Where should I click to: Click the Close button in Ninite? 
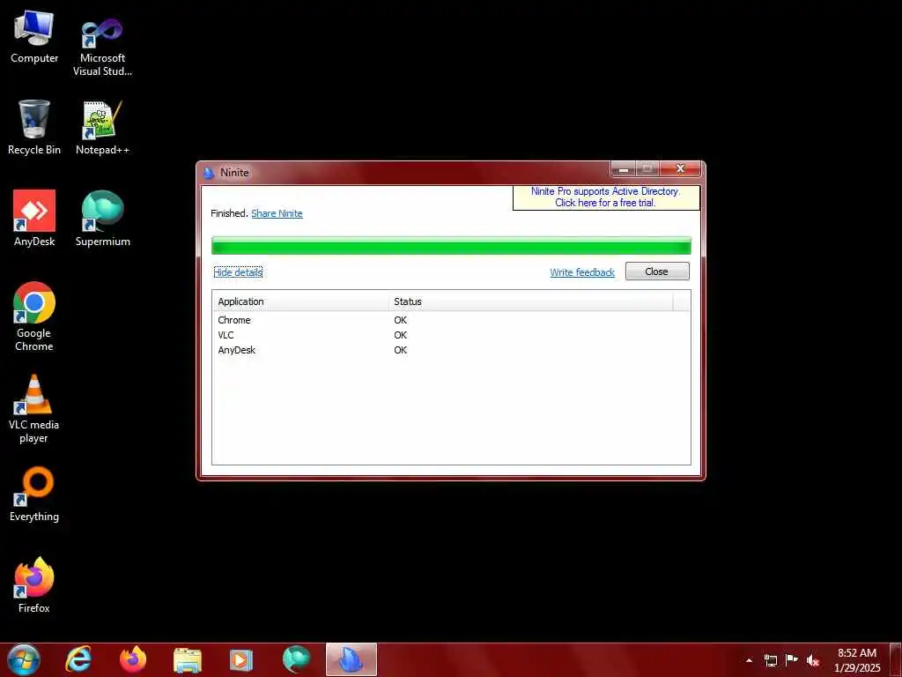657,272
